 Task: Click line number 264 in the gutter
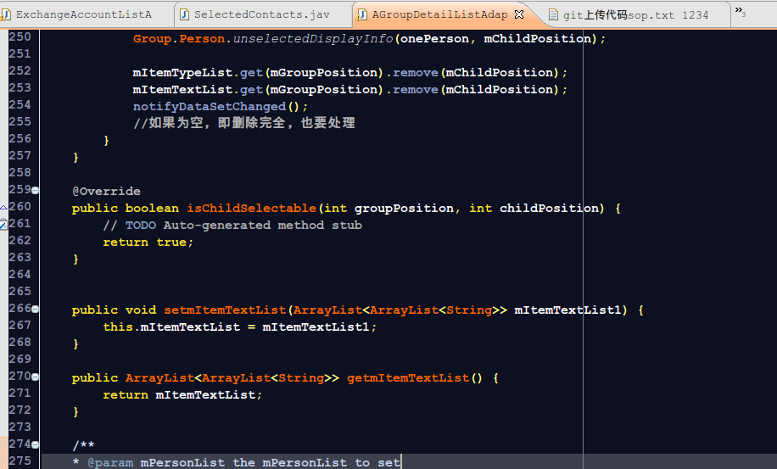(x=20, y=275)
